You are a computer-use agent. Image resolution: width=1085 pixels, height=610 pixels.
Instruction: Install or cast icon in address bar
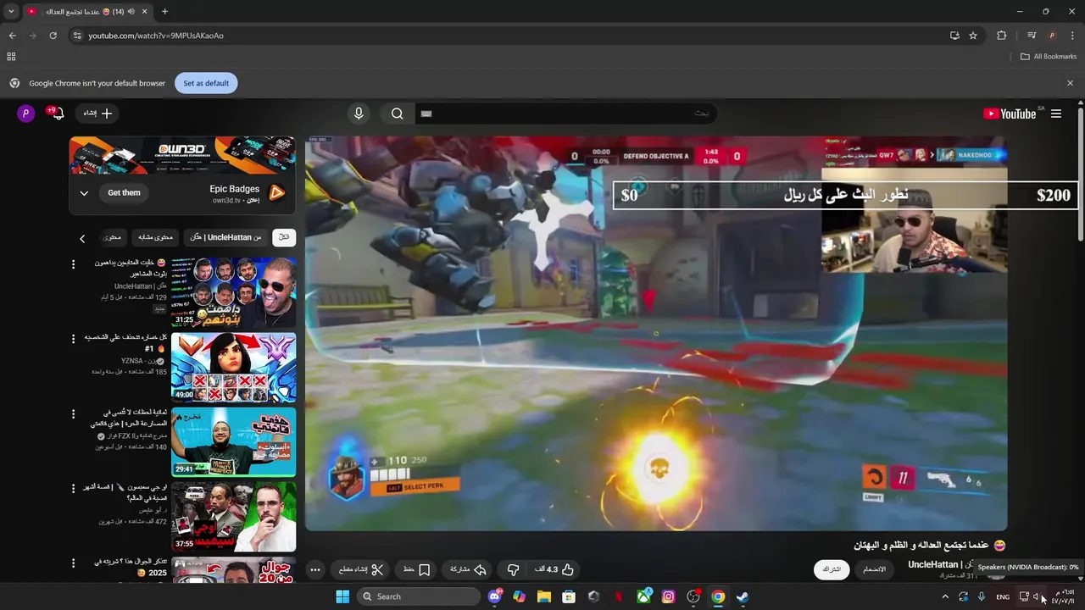954,36
